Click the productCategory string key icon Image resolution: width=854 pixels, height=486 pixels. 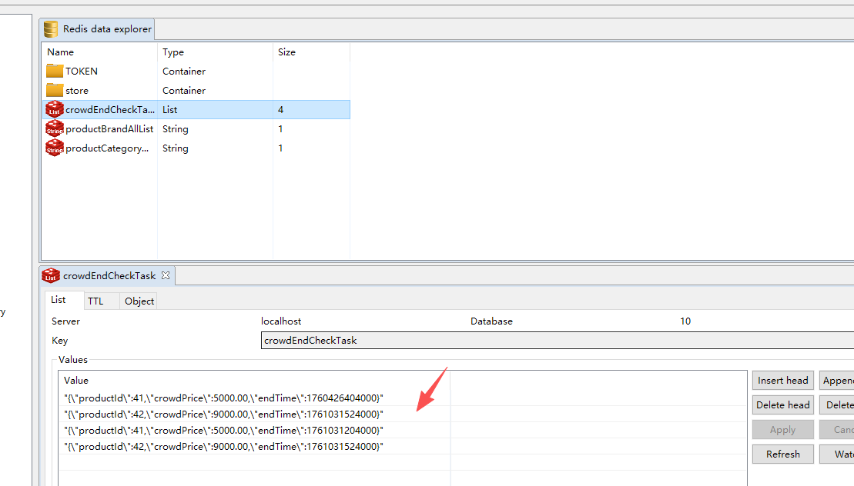54,148
